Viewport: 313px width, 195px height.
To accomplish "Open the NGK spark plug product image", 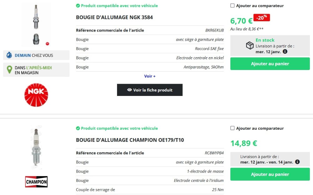I will 36,24.
